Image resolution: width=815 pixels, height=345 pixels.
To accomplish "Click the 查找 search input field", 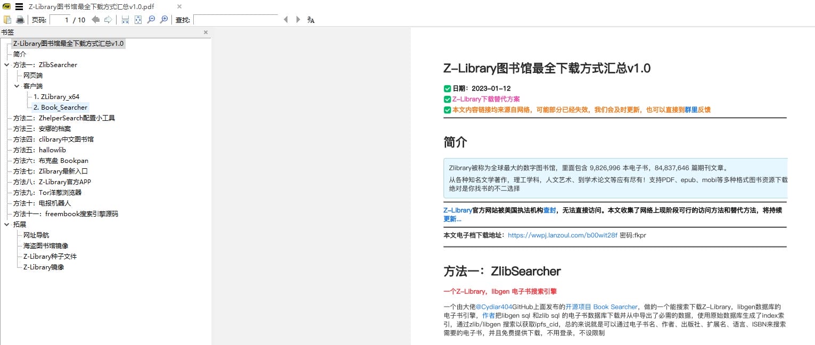I will pos(235,20).
